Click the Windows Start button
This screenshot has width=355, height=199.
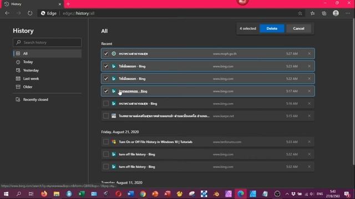[6, 193]
